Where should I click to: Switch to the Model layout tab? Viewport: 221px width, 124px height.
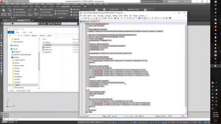click(4, 122)
